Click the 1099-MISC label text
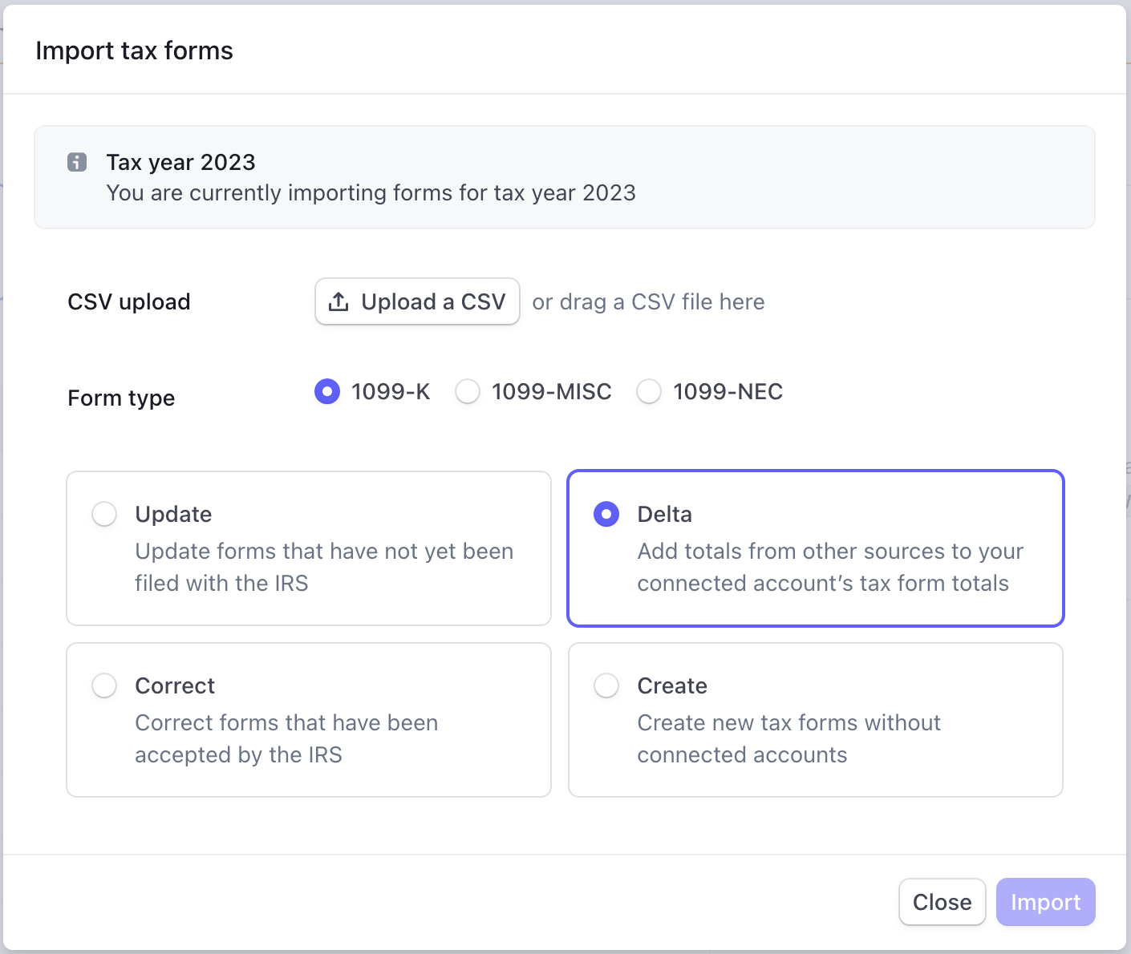The image size is (1131, 954). (551, 391)
